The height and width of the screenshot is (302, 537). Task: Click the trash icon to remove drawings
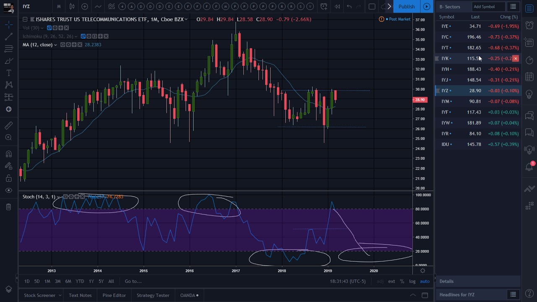[x=8, y=206]
